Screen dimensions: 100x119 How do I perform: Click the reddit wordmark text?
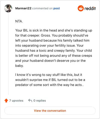90,9
